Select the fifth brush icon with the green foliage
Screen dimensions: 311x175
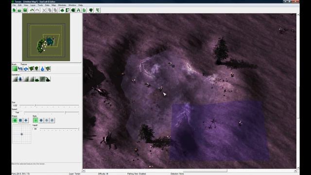[37, 69]
